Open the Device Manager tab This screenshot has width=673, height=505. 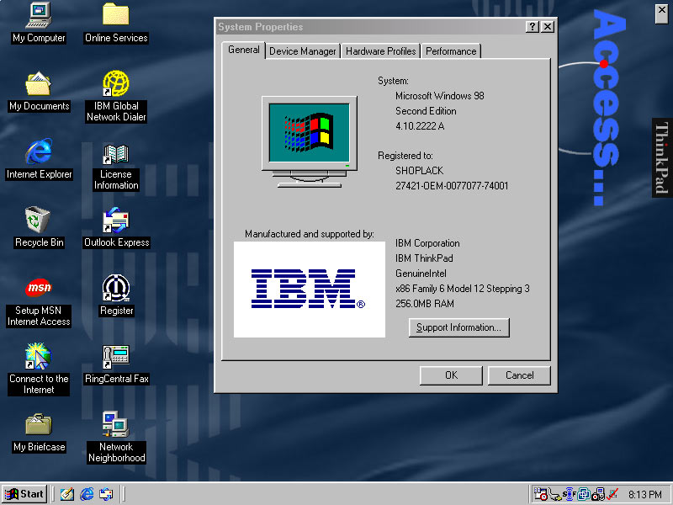coord(303,51)
